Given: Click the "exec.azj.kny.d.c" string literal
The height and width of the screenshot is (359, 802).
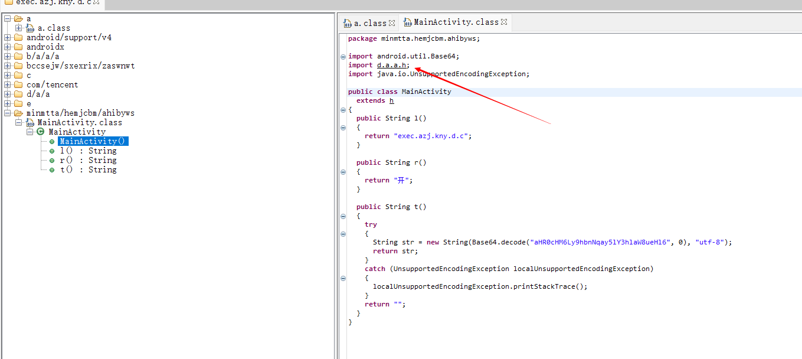Looking at the screenshot, I should pos(433,136).
